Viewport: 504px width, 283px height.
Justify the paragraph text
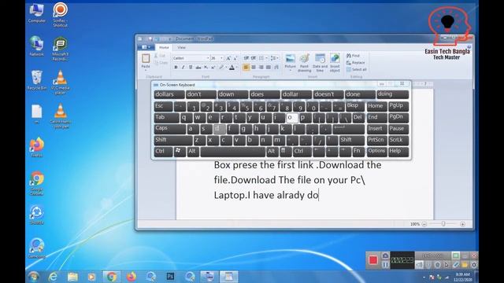click(x=269, y=68)
